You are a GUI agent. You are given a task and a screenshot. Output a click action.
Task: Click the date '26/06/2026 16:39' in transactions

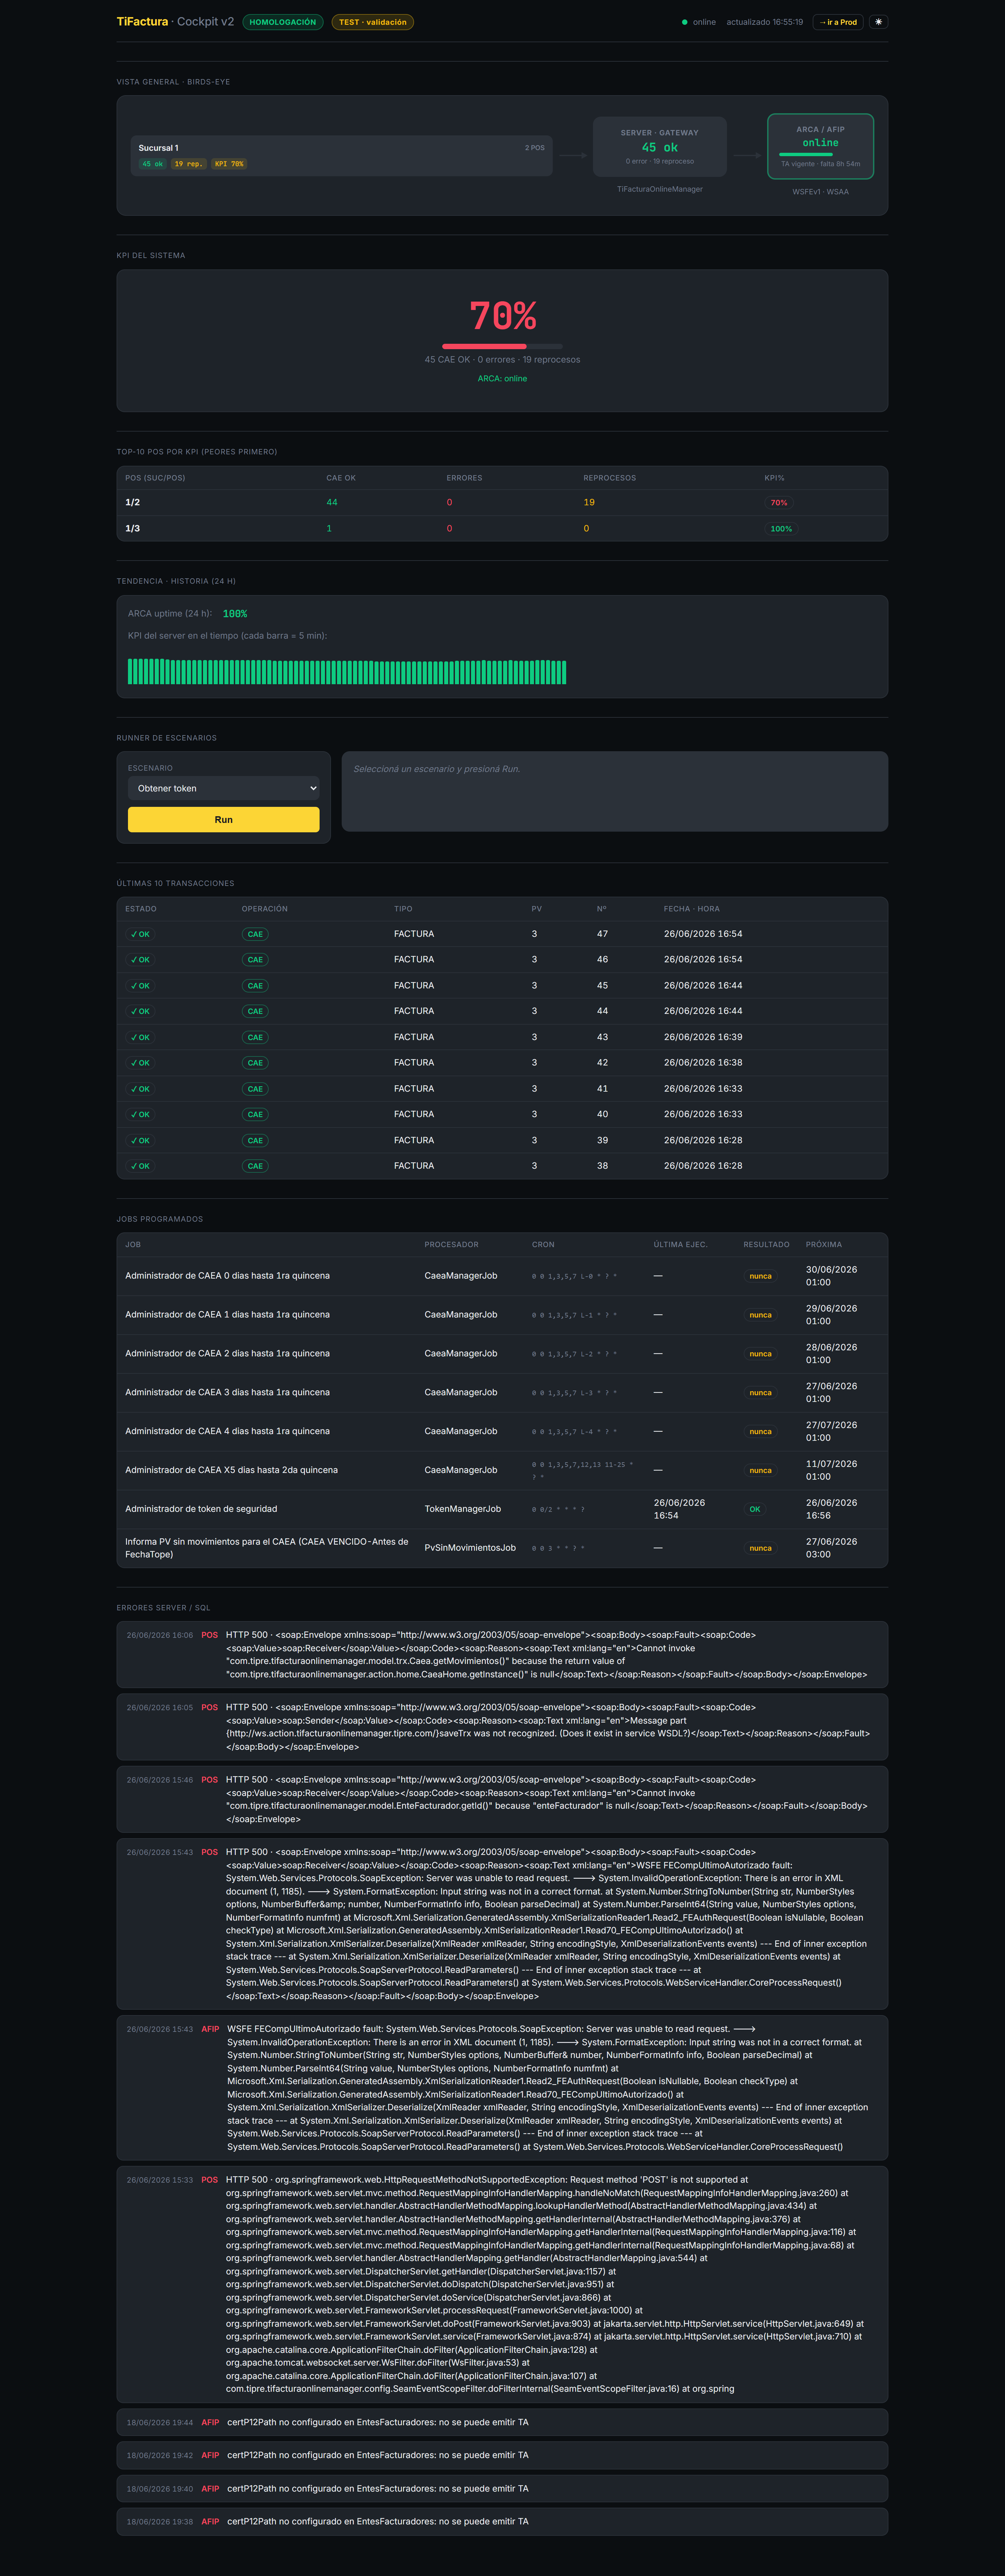703,1037
